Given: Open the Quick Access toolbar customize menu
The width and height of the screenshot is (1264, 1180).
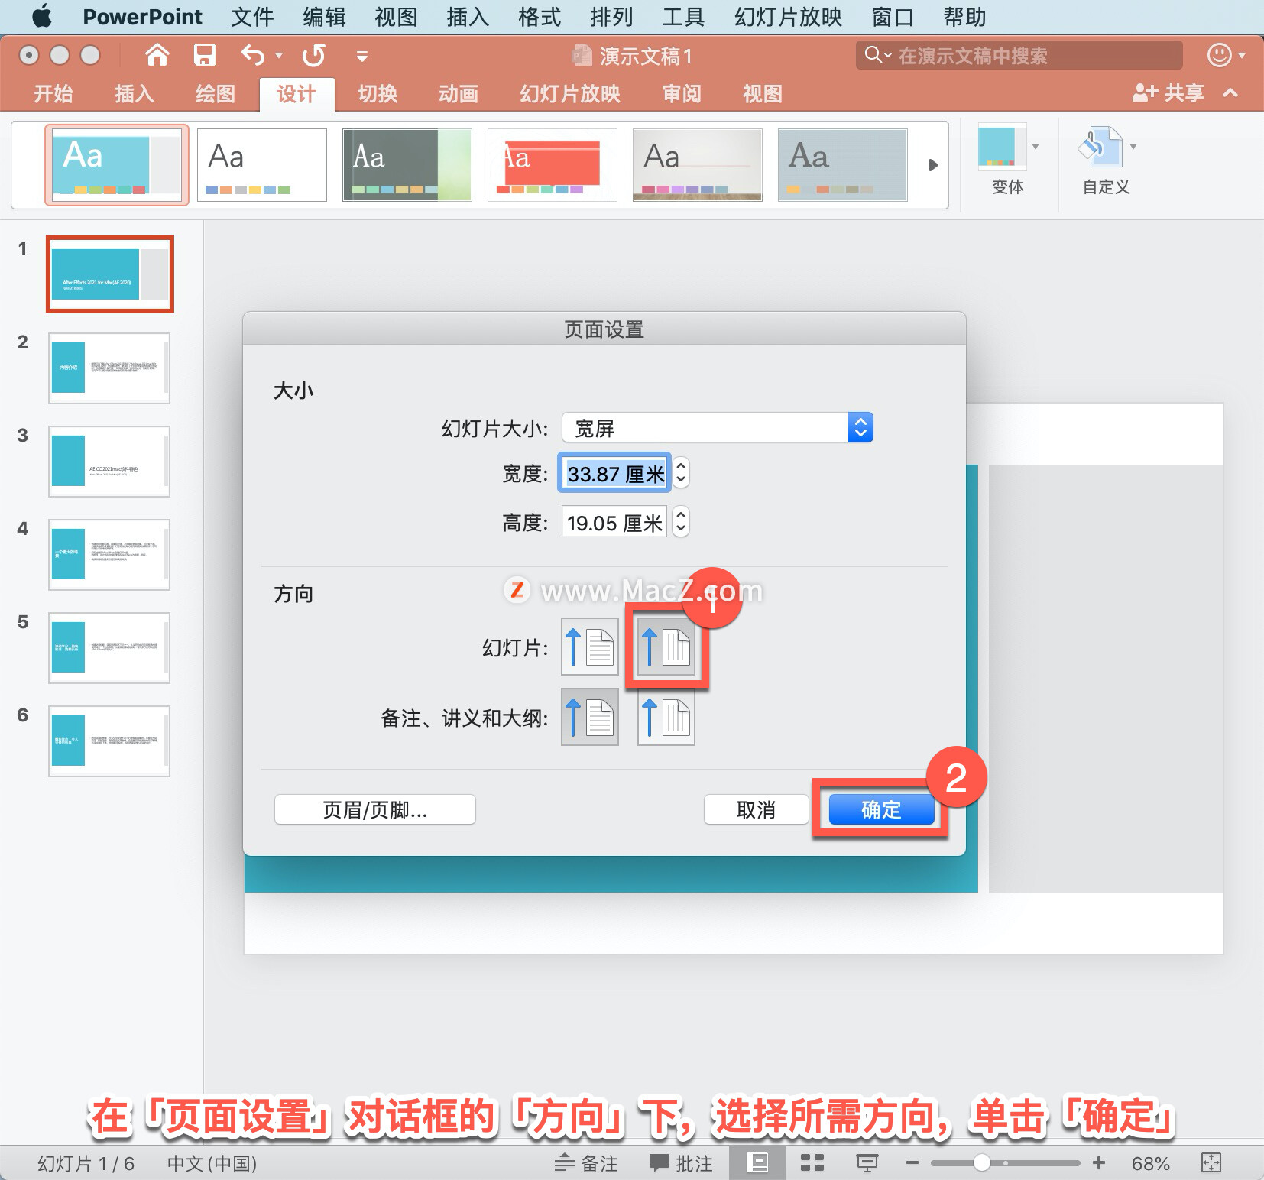Looking at the screenshot, I should pyautogui.click(x=362, y=56).
